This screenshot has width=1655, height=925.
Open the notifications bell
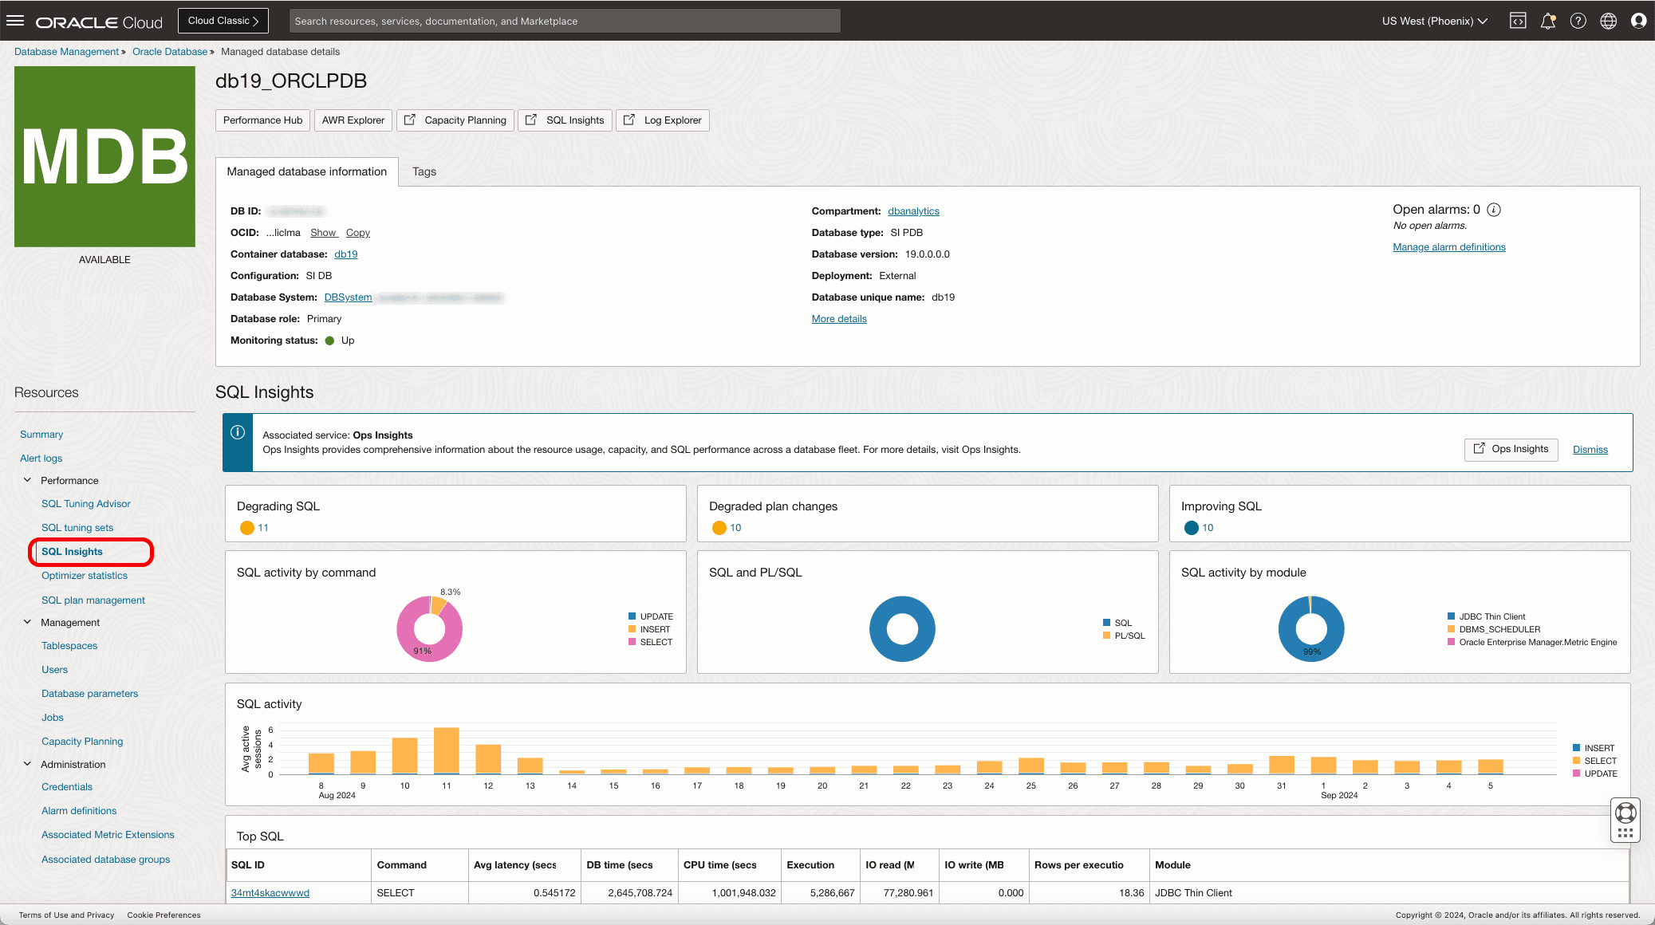1548,20
